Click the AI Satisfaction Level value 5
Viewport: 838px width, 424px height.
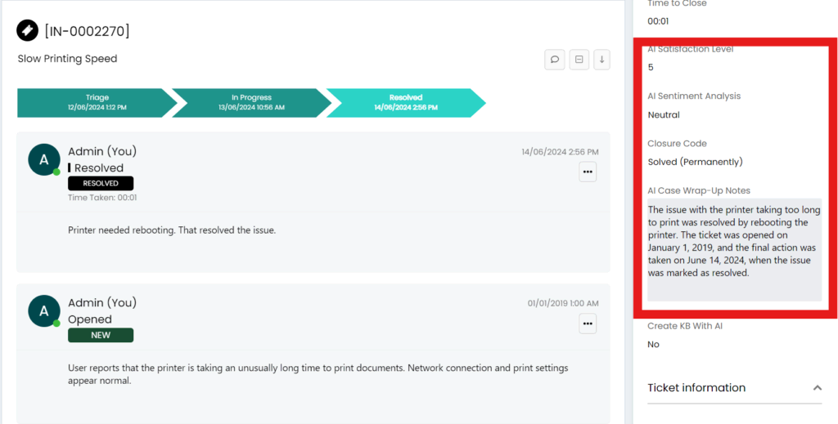click(x=651, y=68)
